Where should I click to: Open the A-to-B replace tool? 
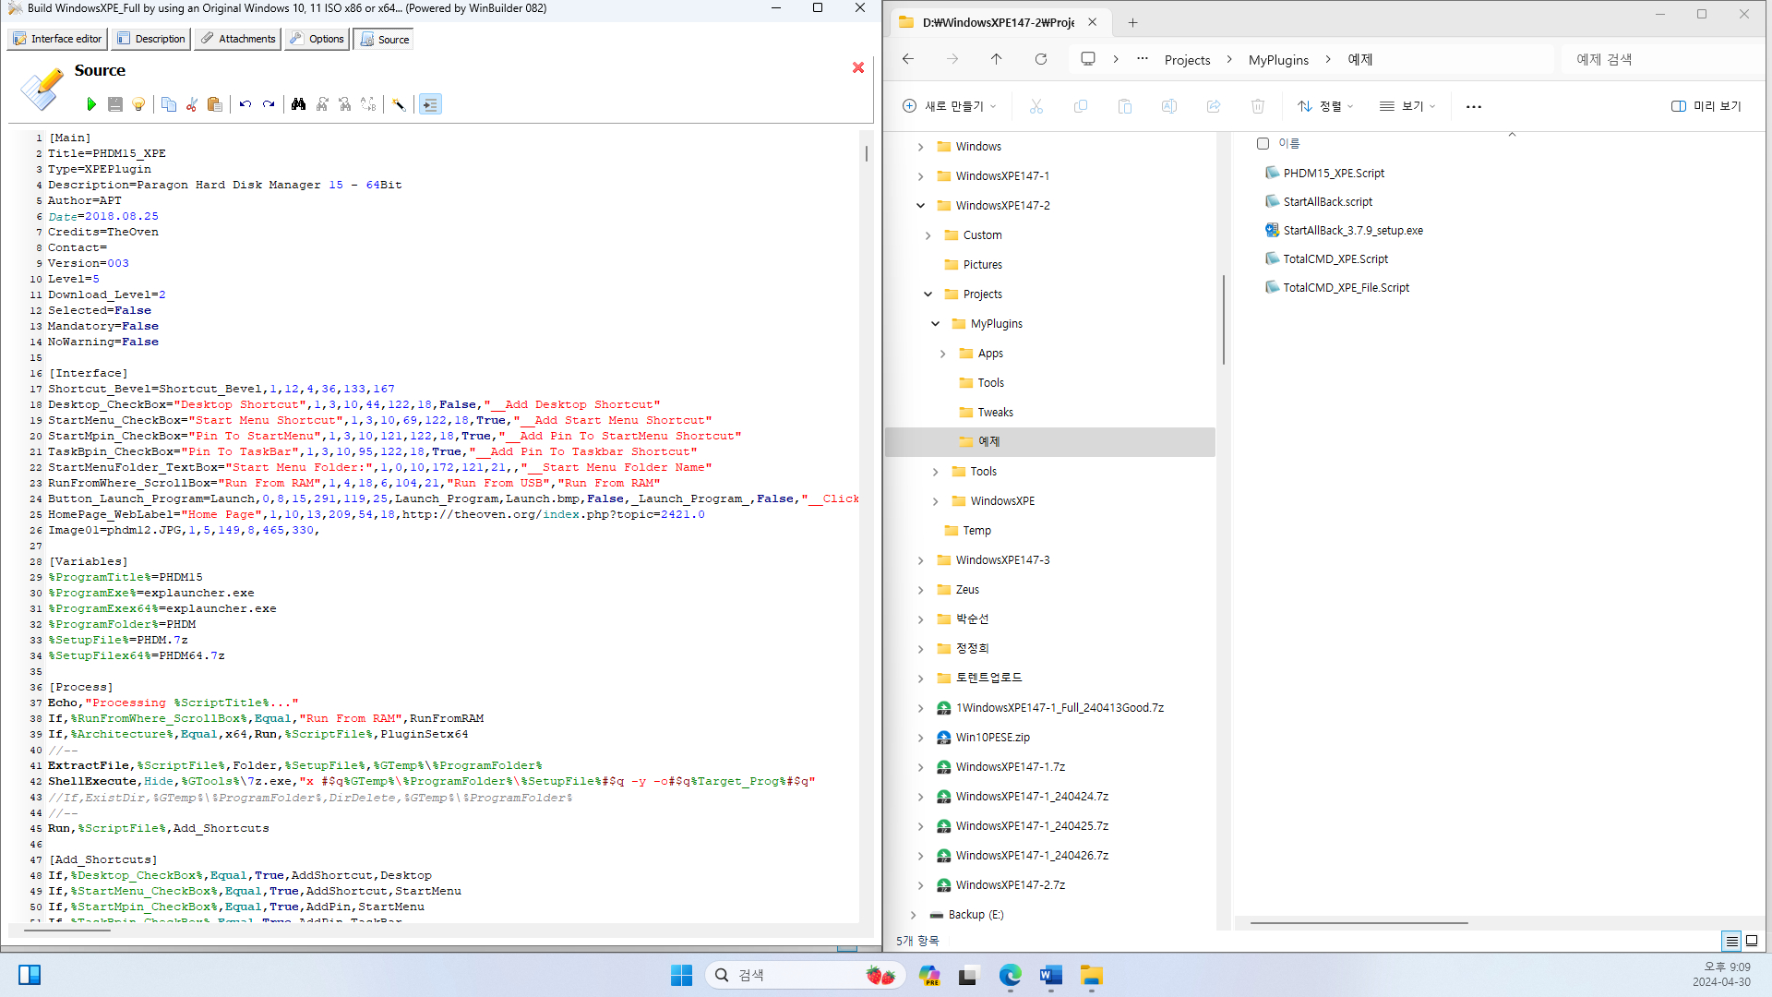(368, 104)
